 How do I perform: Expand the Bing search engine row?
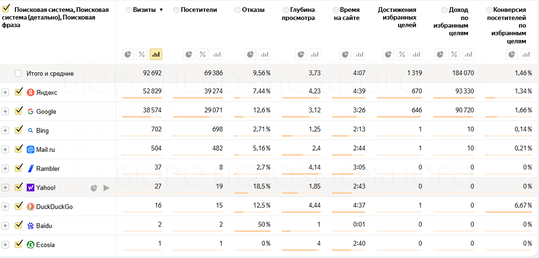click(x=5, y=130)
